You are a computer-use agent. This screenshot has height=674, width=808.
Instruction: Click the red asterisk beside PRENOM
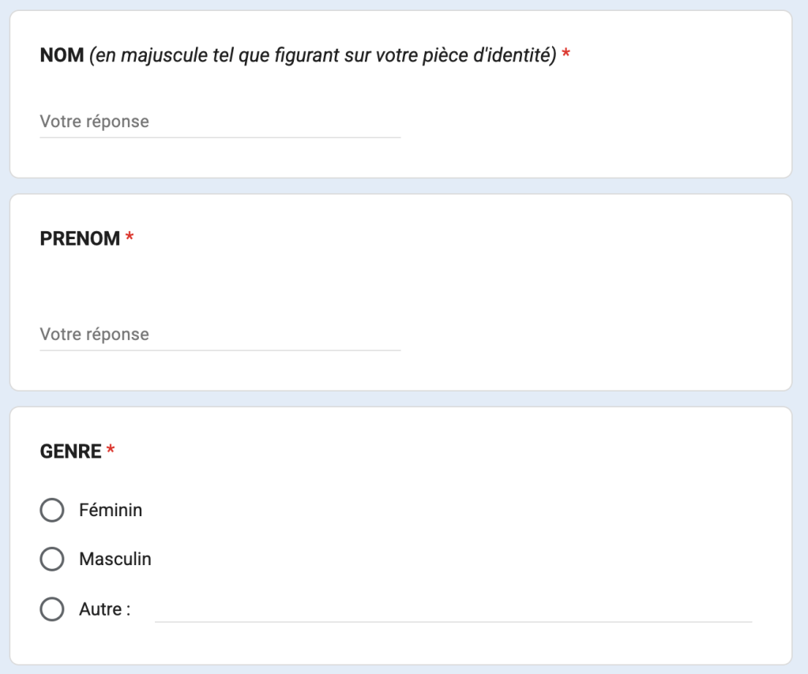[130, 237]
